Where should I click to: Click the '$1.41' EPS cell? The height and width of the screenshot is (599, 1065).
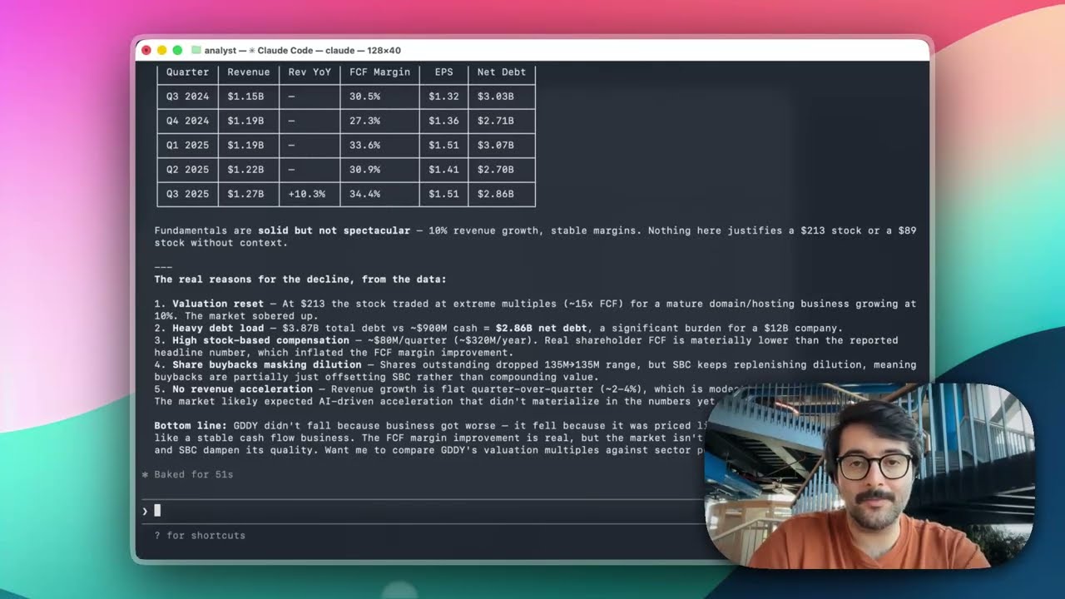pyautogui.click(x=443, y=170)
